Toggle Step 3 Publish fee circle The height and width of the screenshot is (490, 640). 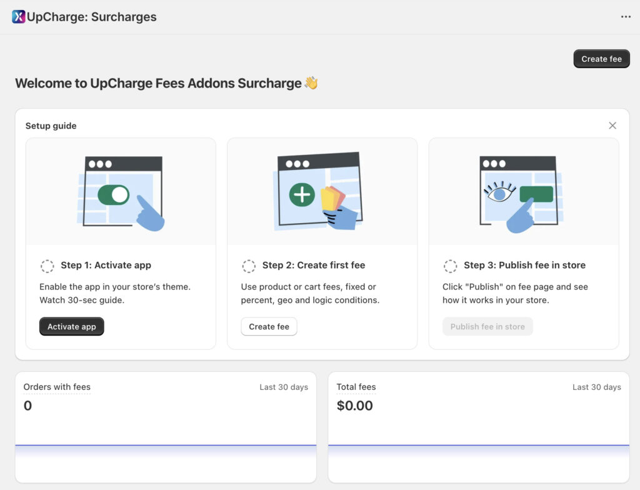coord(450,266)
